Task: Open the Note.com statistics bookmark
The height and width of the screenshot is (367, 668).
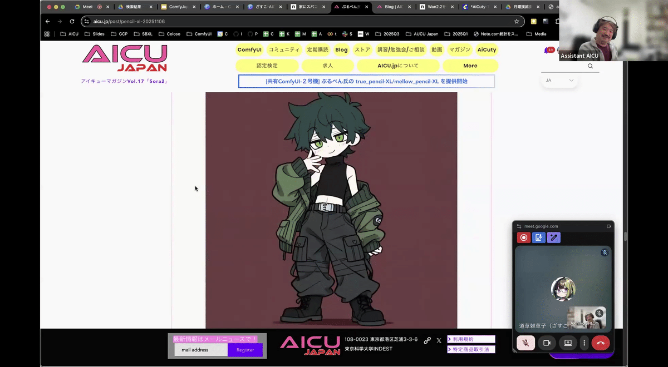Action: pos(495,34)
